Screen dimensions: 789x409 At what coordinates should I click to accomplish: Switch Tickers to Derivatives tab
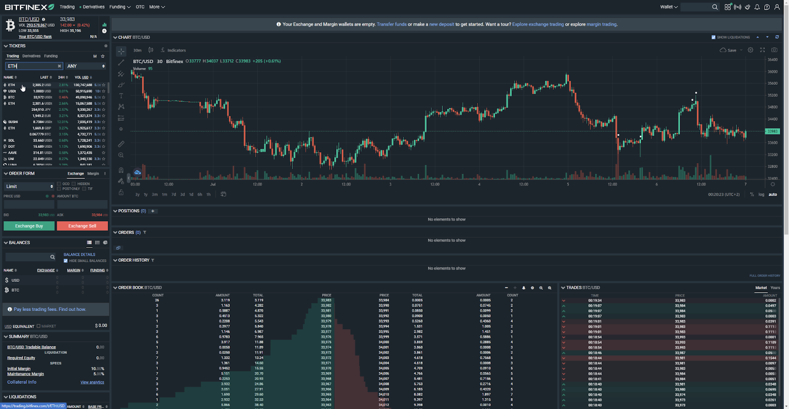tap(32, 56)
